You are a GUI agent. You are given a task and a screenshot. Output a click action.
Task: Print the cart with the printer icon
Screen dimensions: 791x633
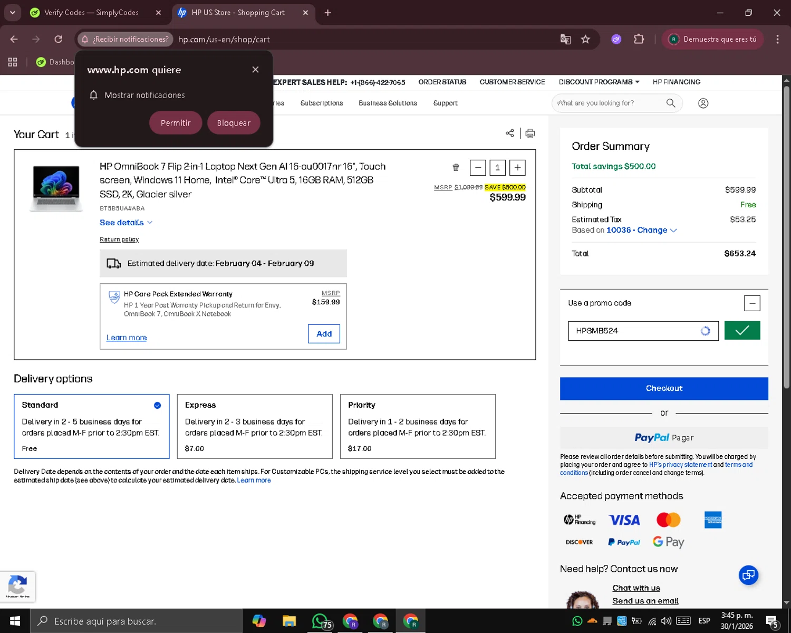(x=530, y=133)
